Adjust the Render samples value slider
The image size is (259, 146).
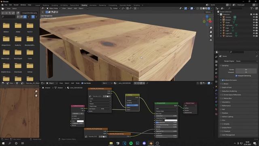coord(246,70)
